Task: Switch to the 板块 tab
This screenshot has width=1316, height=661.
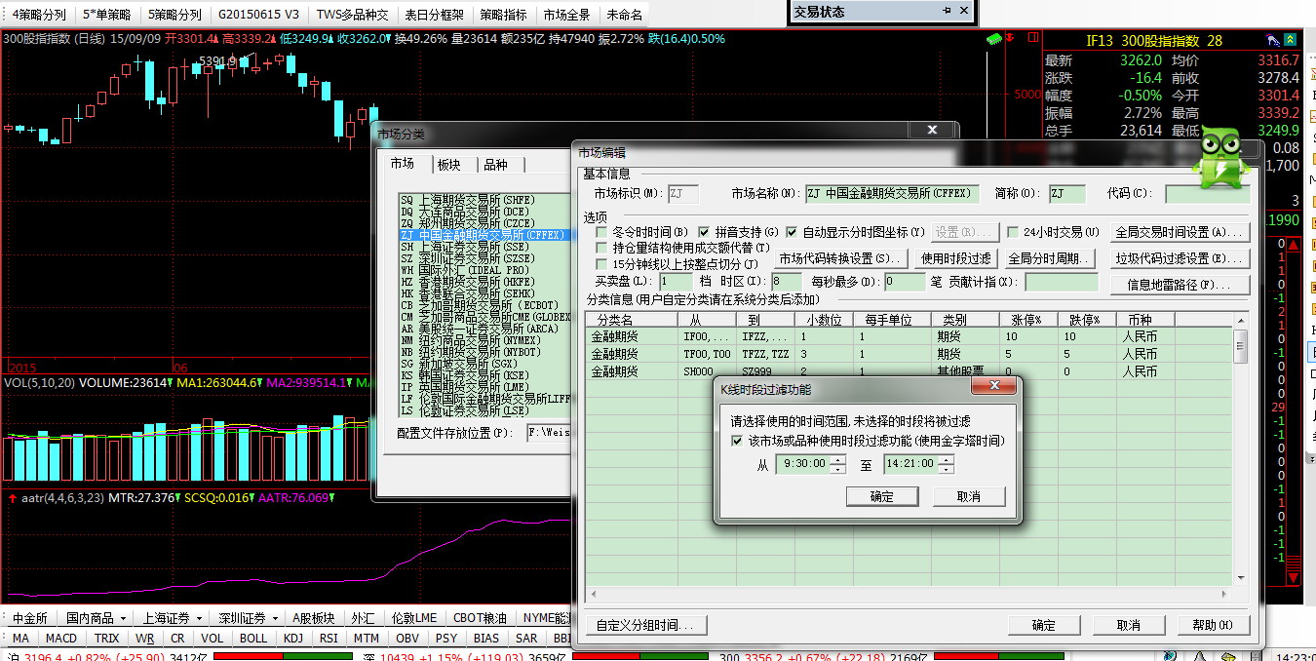Action: [448, 165]
